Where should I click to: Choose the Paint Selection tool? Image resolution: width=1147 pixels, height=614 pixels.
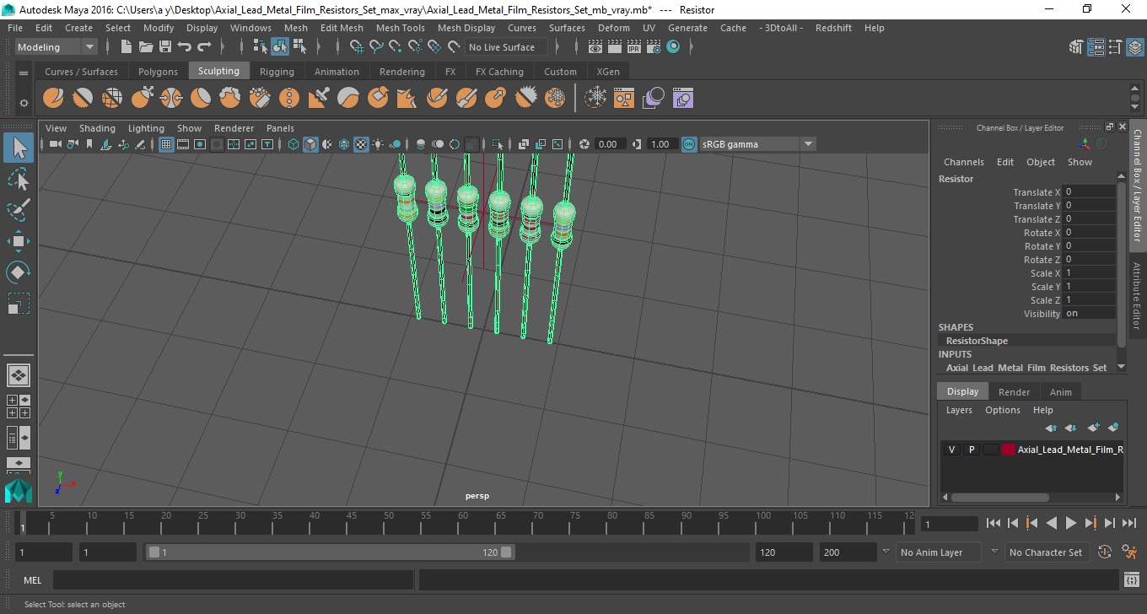[x=19, y=210]
